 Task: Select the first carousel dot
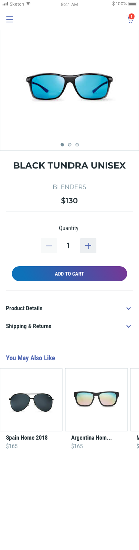coord(62,145)
